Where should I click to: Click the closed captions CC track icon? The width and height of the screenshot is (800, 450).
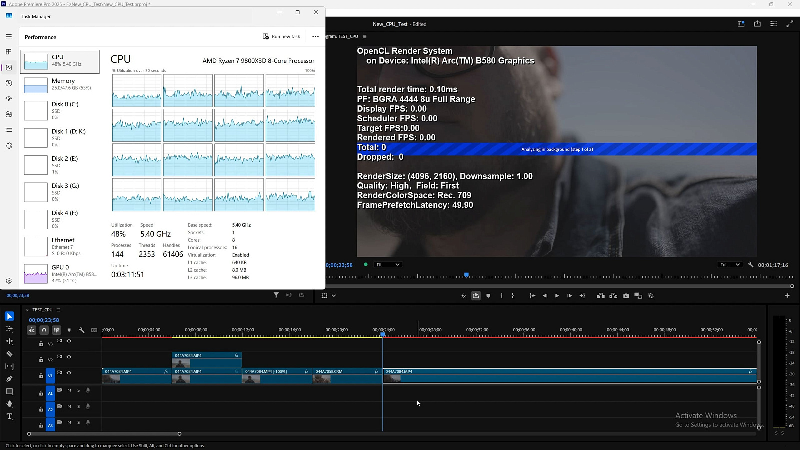click(94, 330)
